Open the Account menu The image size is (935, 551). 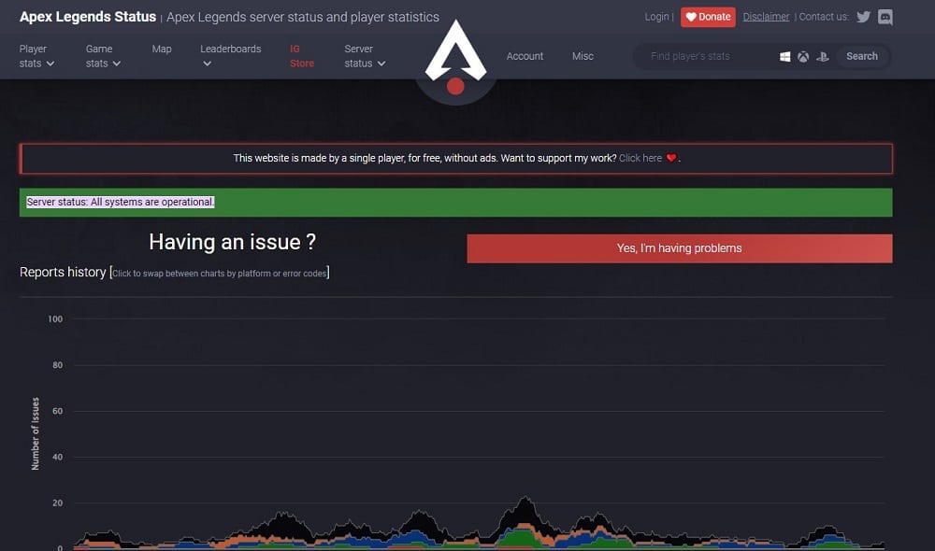(525, 56)
